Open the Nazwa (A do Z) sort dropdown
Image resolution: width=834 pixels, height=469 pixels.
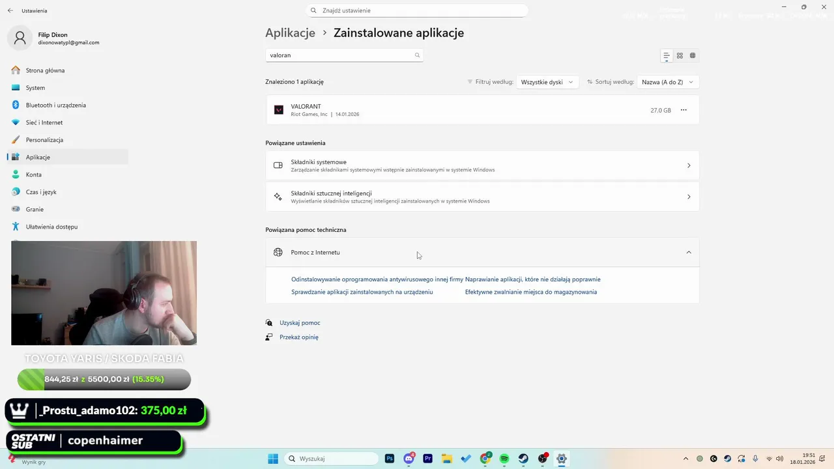[x=668, y=82]
